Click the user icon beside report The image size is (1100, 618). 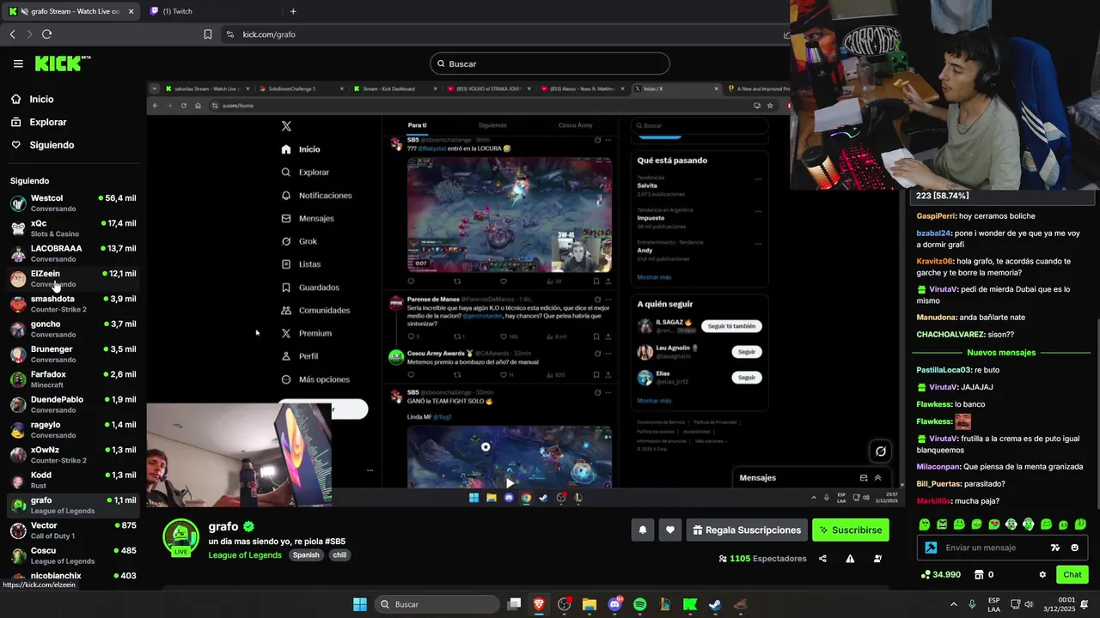877,559
